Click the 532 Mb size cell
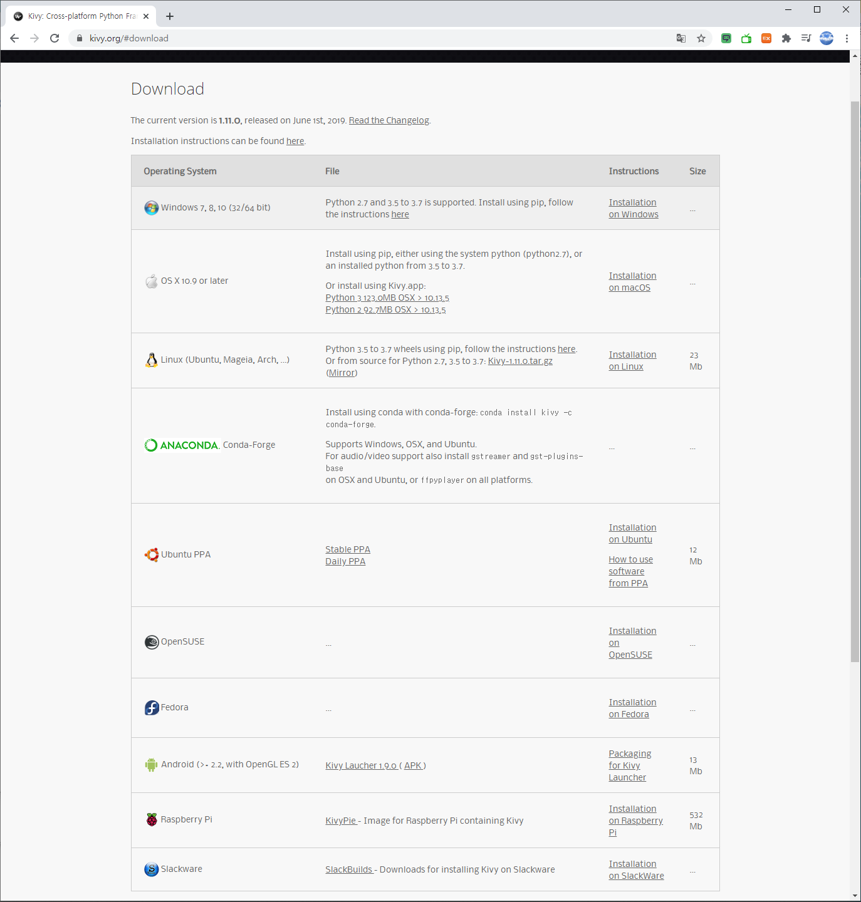Screen dimensions: 861x902 point(696,821)
